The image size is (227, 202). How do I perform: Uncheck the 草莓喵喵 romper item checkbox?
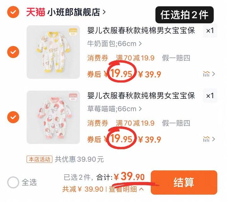[13, 117]
